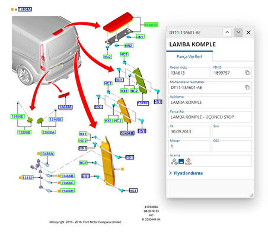Click the Miktar quantity field
Image resolution: width=268 pixels, height=234 pixels.
(190, 146)
